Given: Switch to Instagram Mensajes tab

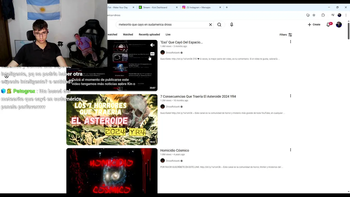Looking at the screenshot, I should point(199,7).
